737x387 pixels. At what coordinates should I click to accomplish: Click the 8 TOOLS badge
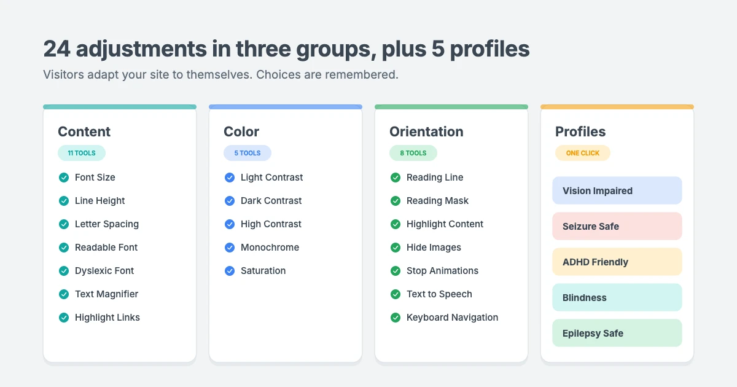[413, 153]
